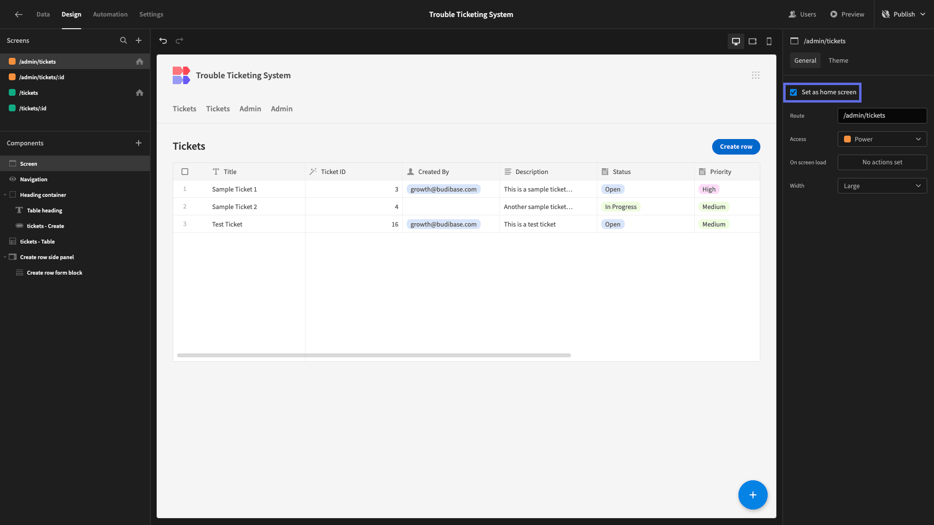Viewport: 934px width, 525px height.
Task: Open the grid dots menu in app header
Action: (755, 75)
